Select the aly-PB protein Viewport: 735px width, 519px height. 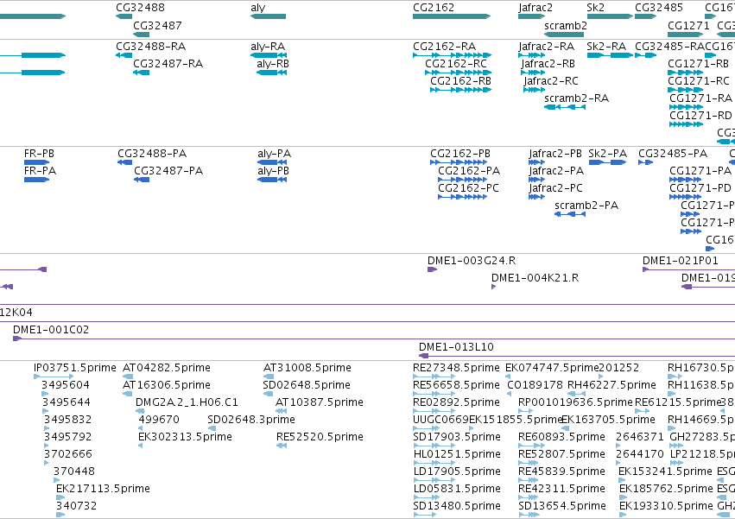coord(272,180)
